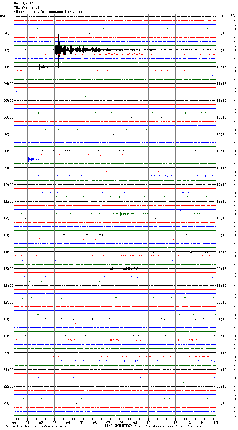The height and width of the screenshot is (430, 238).
Task: Click the 00:15 UTC time label
Action: tap(221, 302)
